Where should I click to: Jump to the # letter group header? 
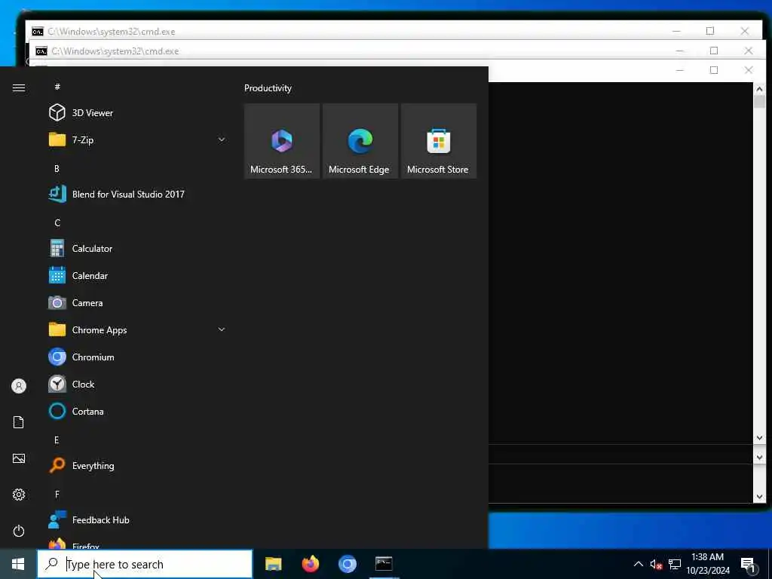57,87
